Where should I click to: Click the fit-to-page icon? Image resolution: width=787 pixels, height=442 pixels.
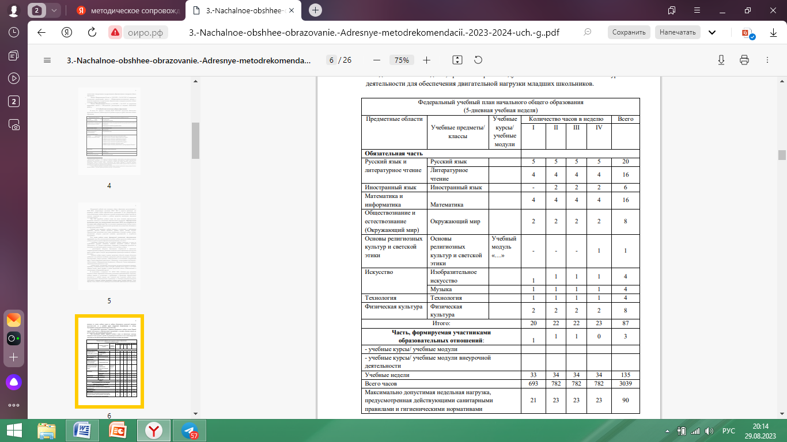pyautogui.click(x=457, y=60)
